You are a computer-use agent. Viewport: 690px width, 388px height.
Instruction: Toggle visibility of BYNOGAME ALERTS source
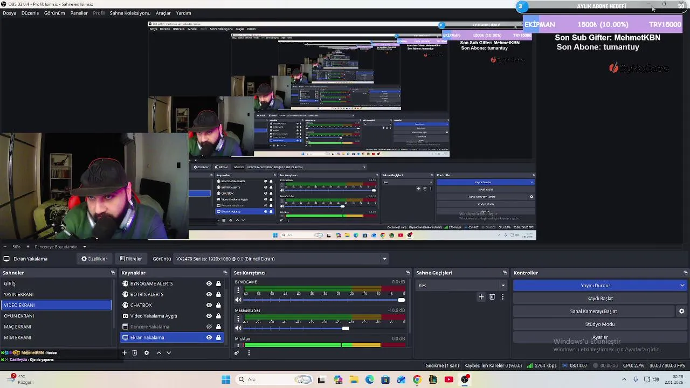[209, 283]
